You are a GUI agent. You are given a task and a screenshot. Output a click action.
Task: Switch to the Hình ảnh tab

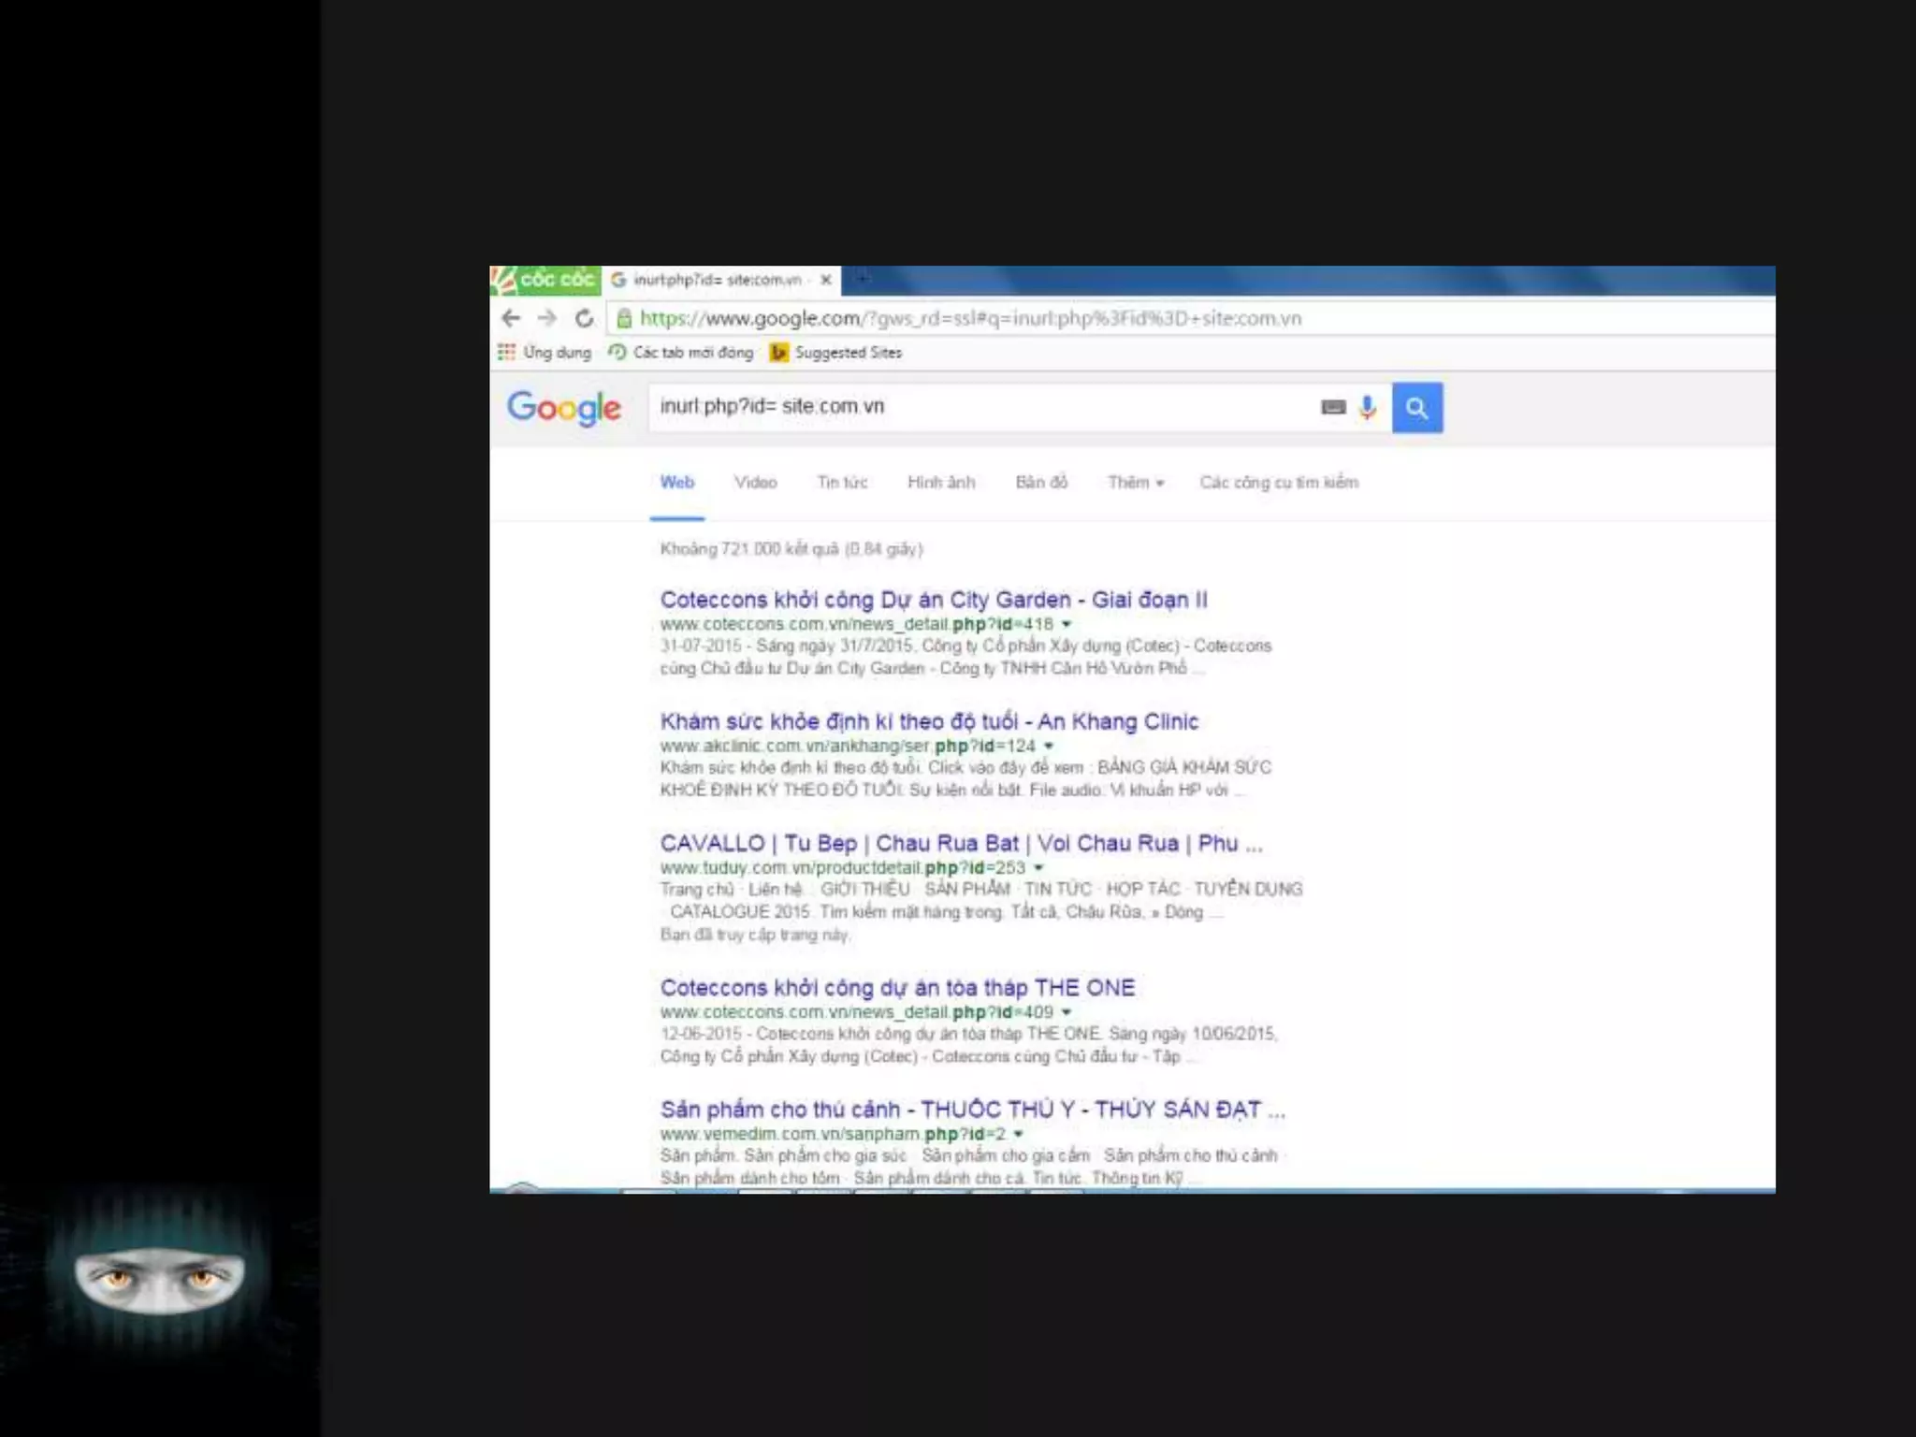point(940,483)
